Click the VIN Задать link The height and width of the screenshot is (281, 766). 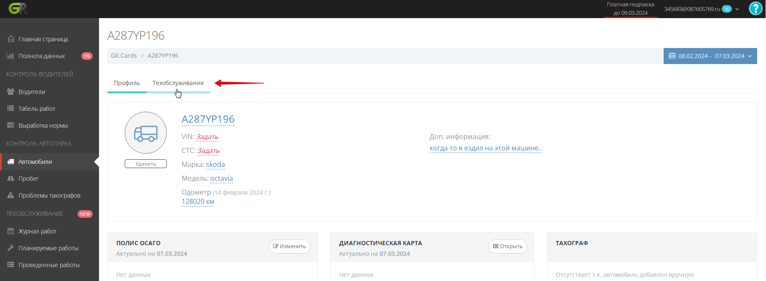click(x=207, y=137)
